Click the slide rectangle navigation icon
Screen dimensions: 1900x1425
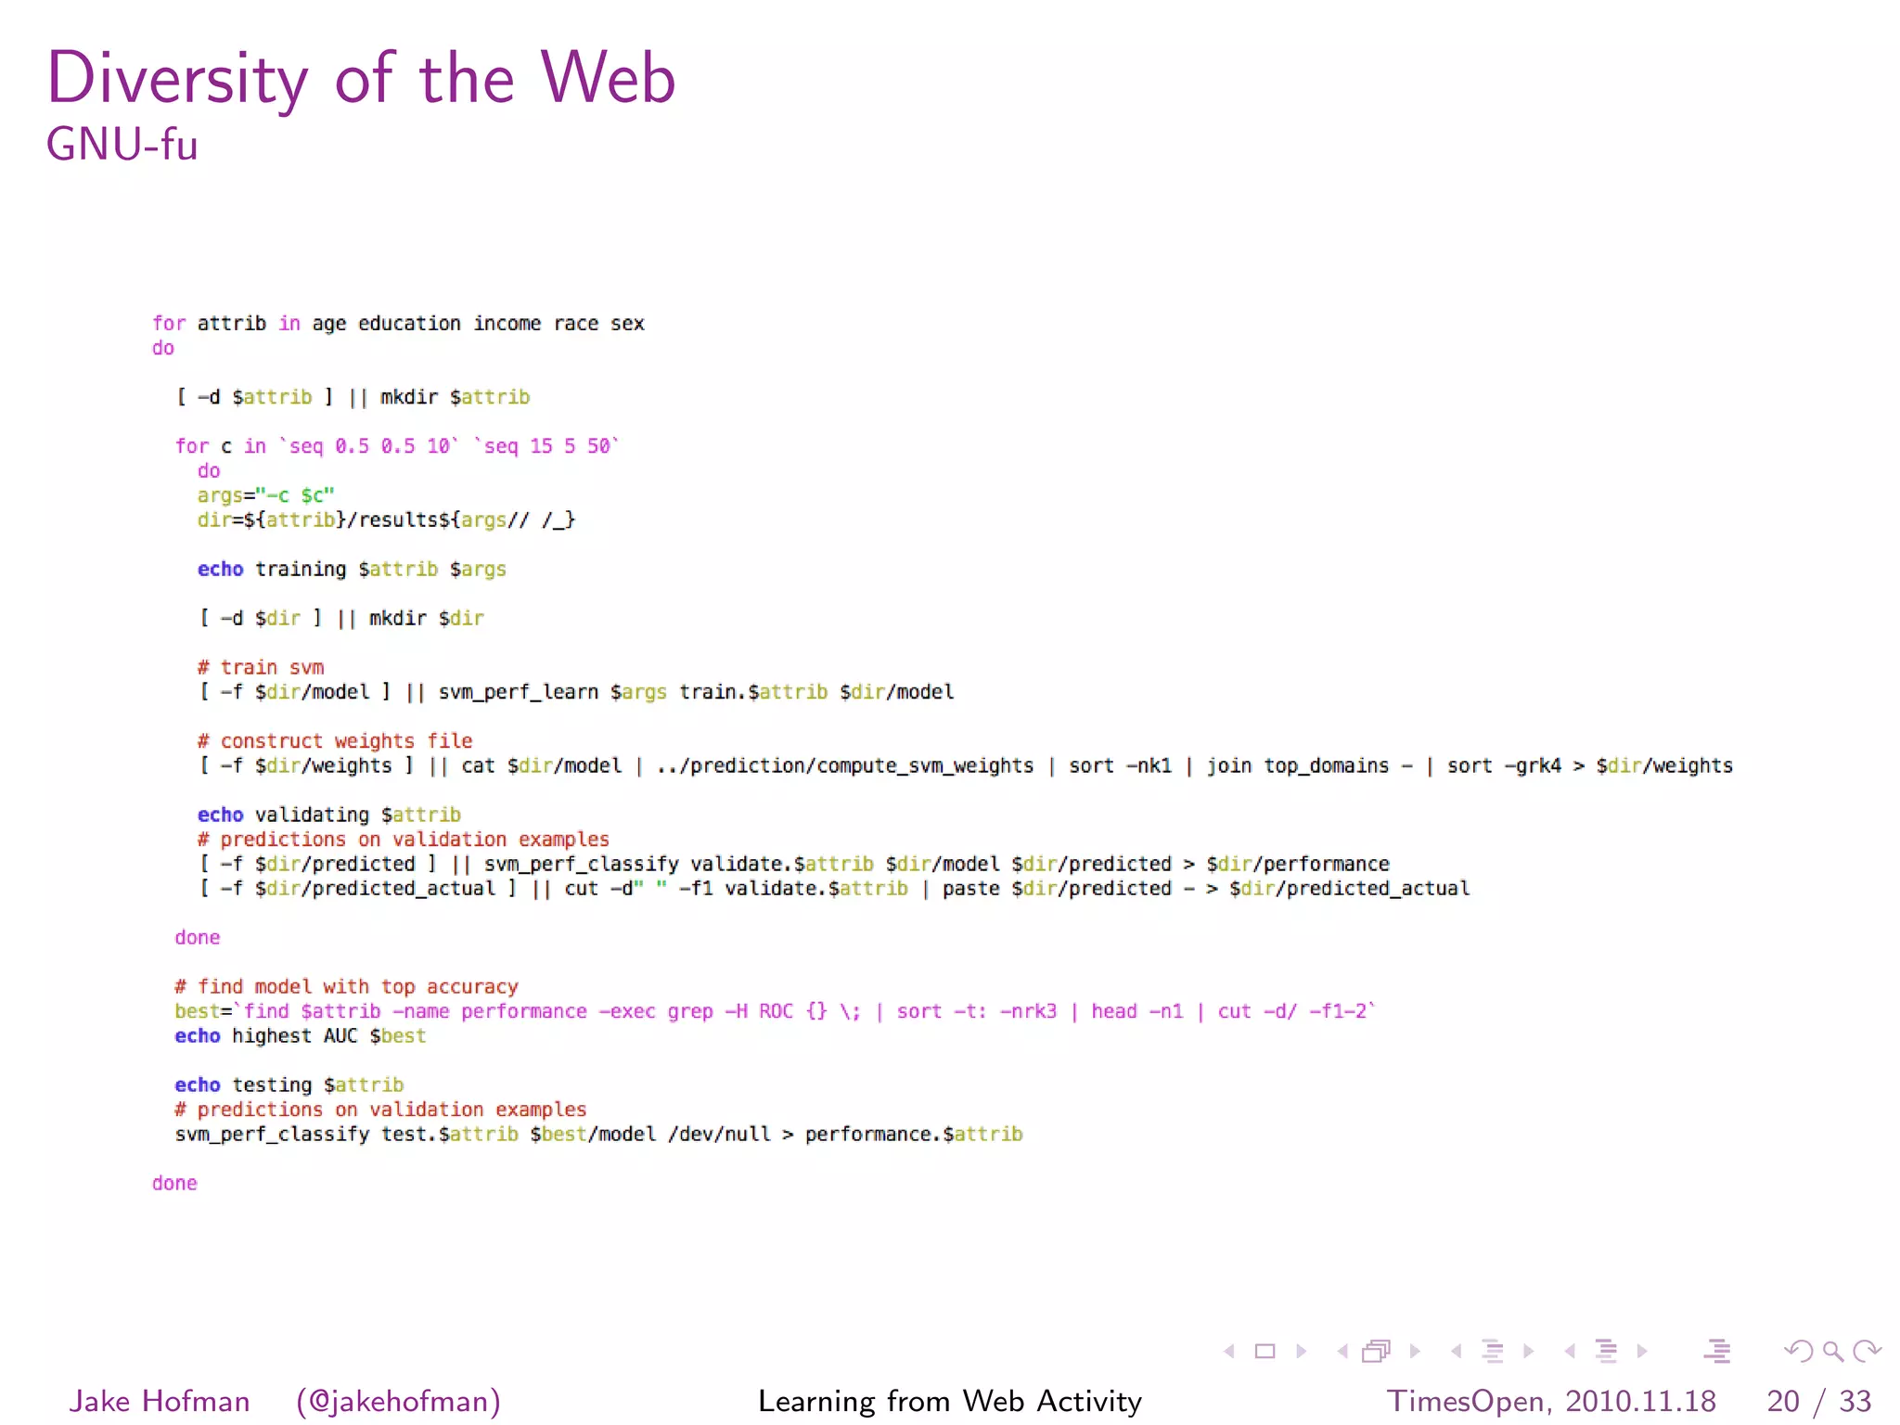pyautogui.click(x=1265, y=1351)
